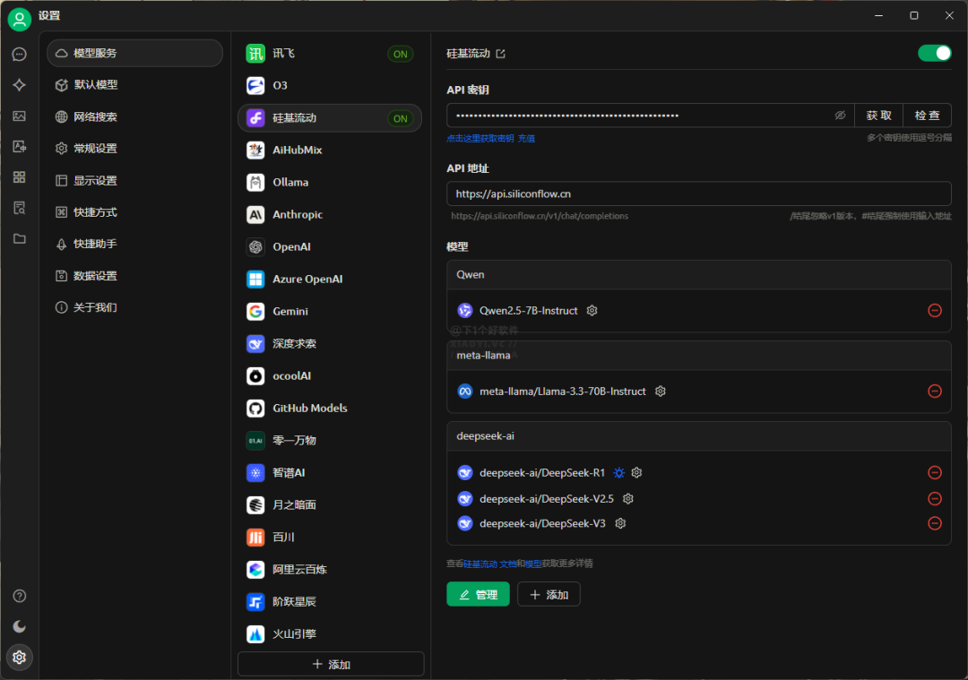968x680 pixels.
Task: Select the 月之暗面 provider
Action: tap(330, 504)
